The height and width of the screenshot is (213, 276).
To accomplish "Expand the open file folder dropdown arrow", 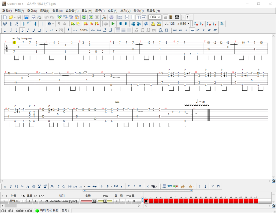I will pos(15,17).
